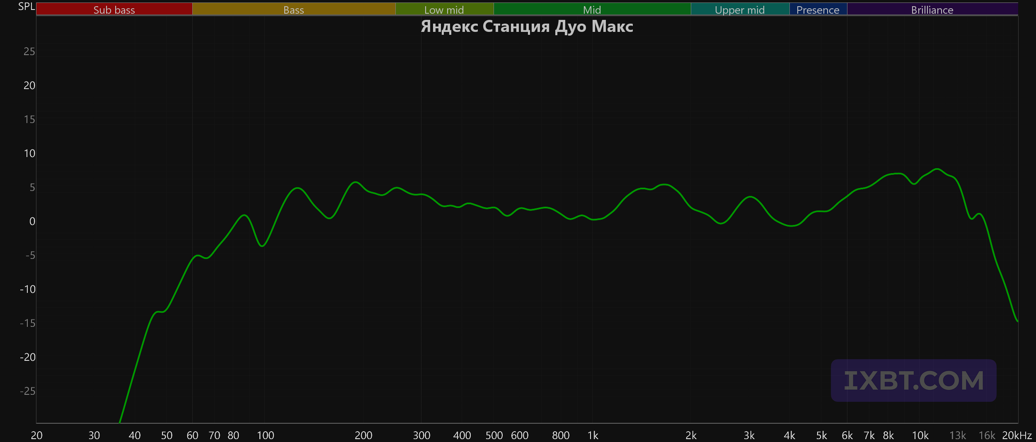The image size is (1036, 442).
Task: Select the -15 value on SPL axis
Action: [28, 323]
